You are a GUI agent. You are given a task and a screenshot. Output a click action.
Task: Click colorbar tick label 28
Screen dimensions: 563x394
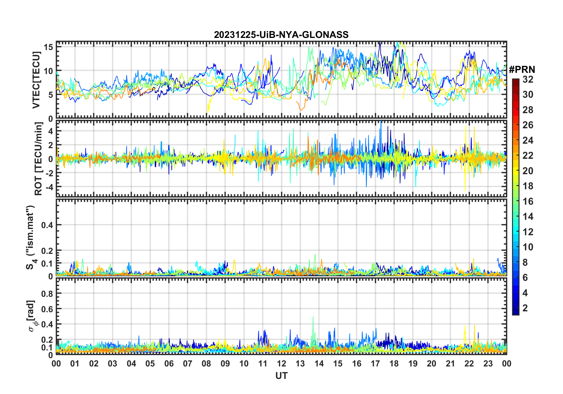click(528, 110)
